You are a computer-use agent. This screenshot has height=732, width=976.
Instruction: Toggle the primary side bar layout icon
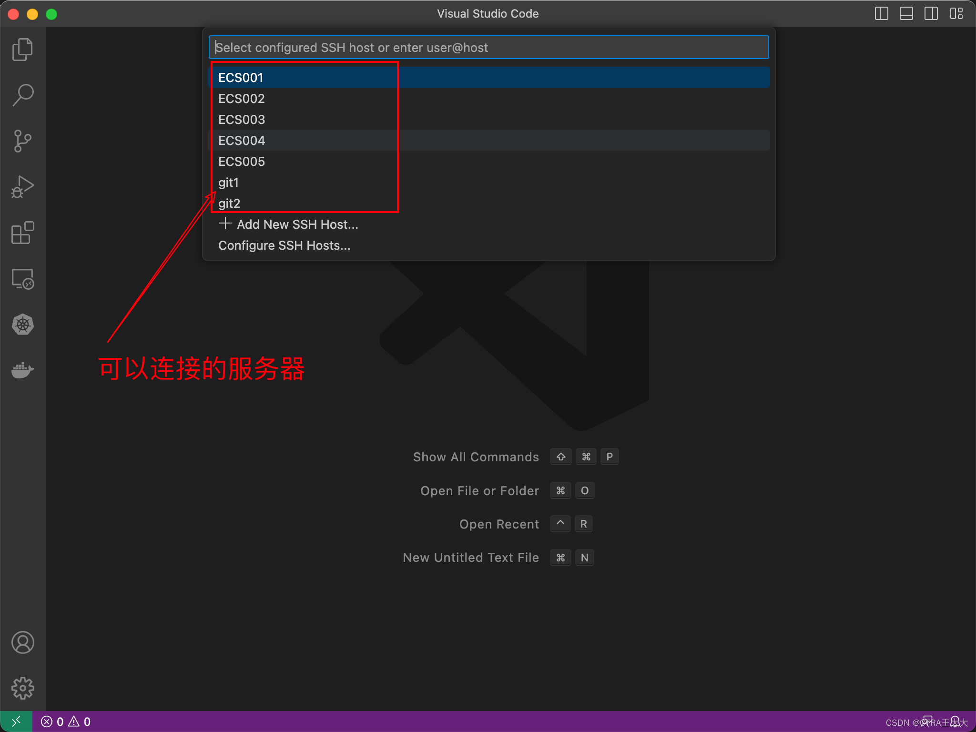(882, 13)
